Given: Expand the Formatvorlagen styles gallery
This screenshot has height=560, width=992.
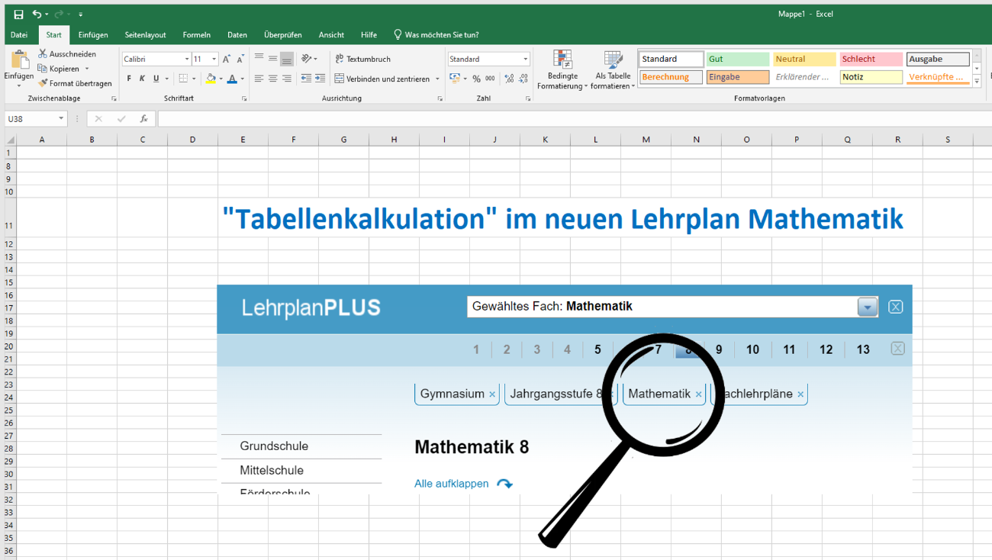Looking at the screenshot, I should click(x=977, y=81).
